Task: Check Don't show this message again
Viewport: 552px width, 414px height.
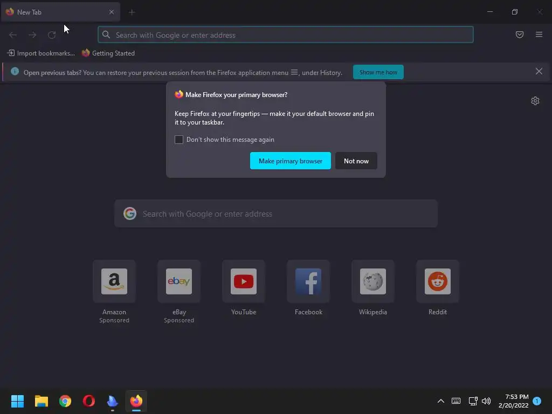Action: (179, 140)
